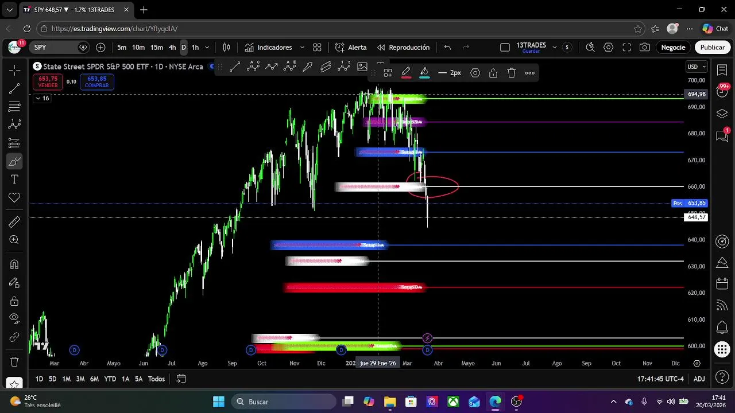Viewport: 735px width, 413px height.
Task: Switch to the 4h timeframe
Action: (x=172, y=48)
